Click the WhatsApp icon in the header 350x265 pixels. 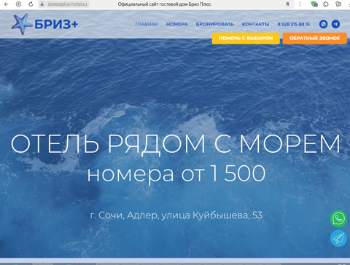point(323,24)
